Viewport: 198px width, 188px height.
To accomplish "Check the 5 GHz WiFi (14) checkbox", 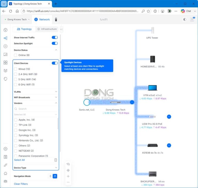I will coord(15,79).
